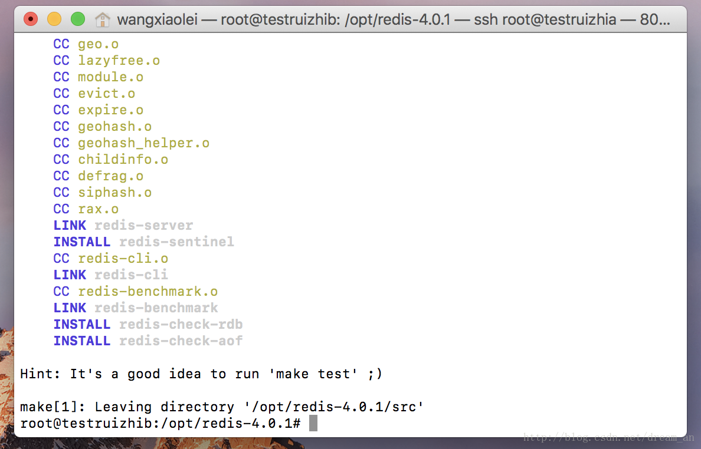Screen dimensions: 701x449
Task: Click the line 'INSTALL redis-sentinel'
Action: pos(143,242)
